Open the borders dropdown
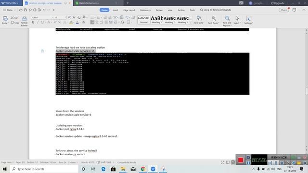 tap(131, 22)
